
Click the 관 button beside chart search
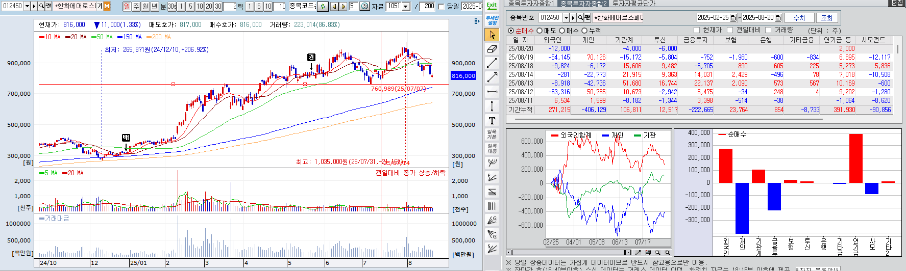click(x=48, y=6)
